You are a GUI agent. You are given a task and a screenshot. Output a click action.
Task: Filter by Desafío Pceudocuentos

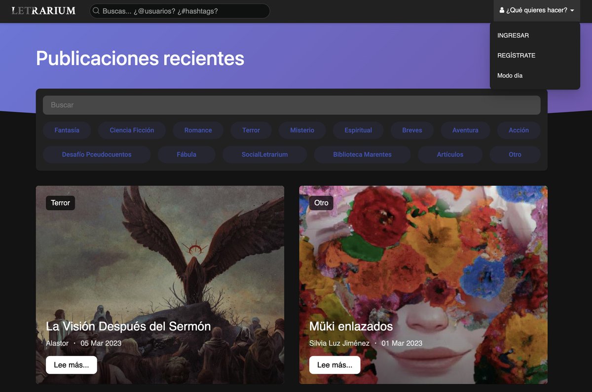tap(96, 154)
